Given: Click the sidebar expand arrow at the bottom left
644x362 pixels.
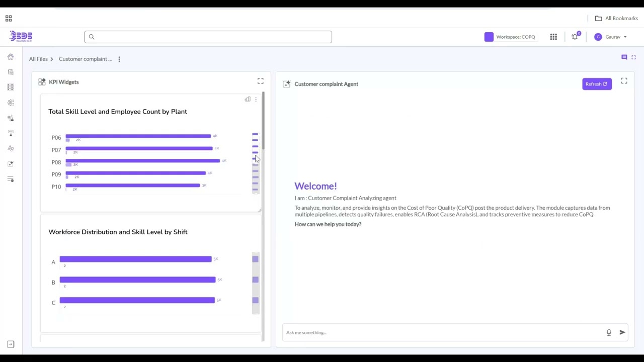Looking at the screenshot, I should (x=11, y=344).
